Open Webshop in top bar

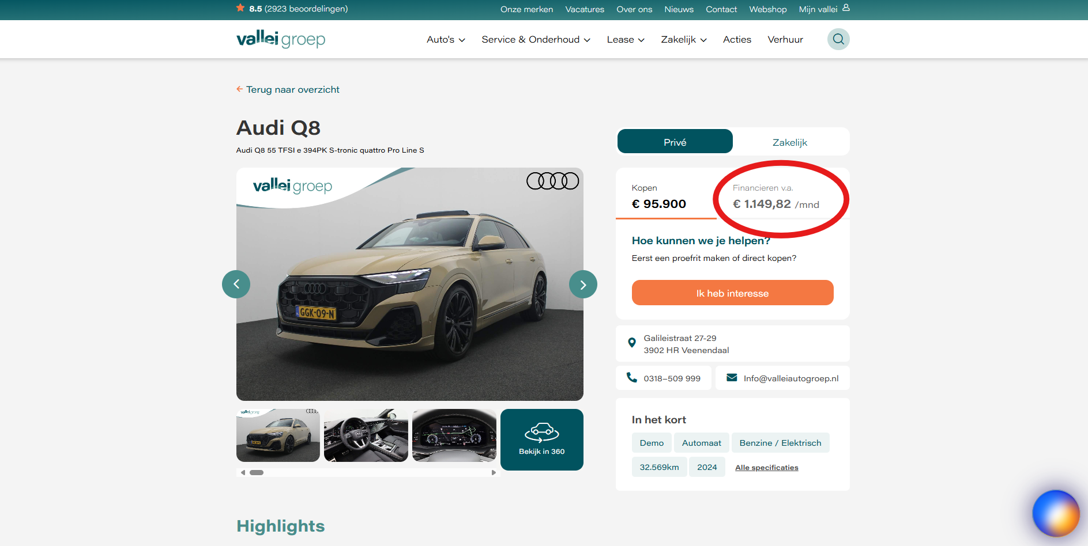point(767,9)
